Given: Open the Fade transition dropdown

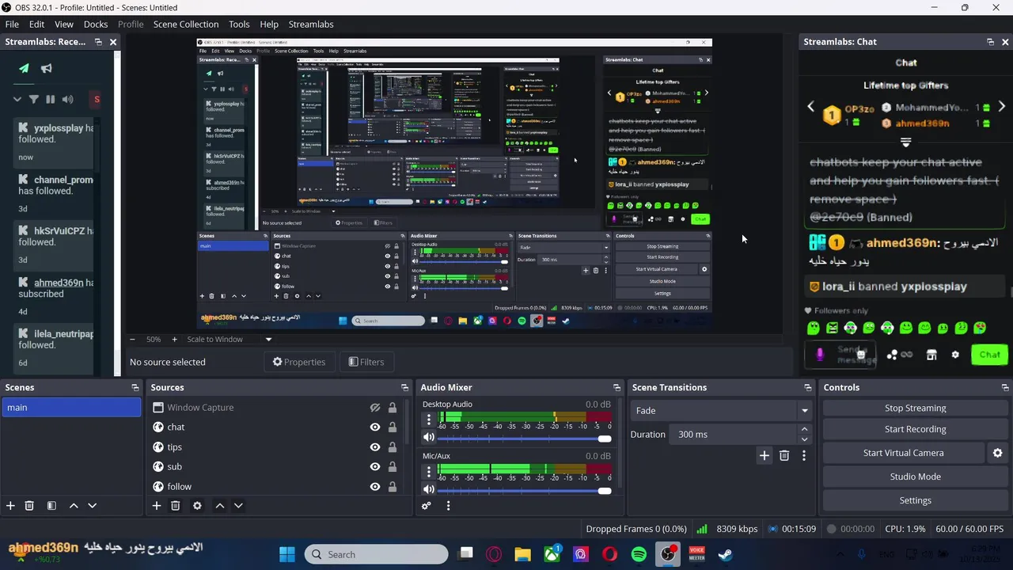Looking at the screenshot, I should 722,410.
